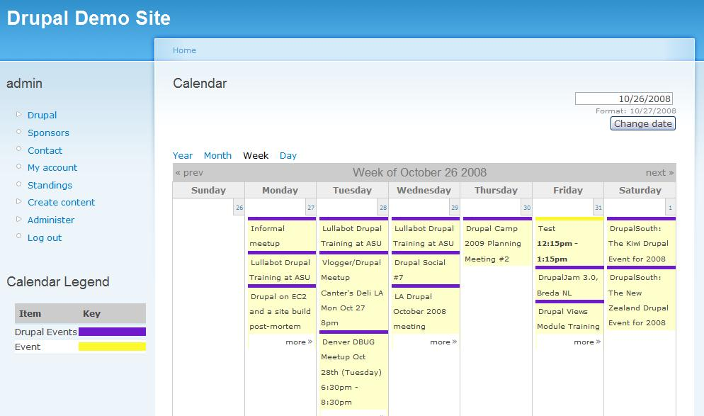This screenshot has height=416, width=704.
Task: Show more events on Friday
Action: [586, 342]
